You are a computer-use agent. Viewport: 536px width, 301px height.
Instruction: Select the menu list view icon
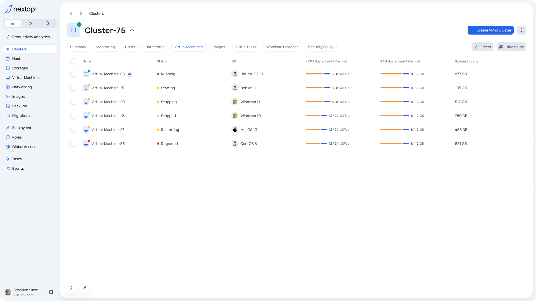(x=13, y=23)
